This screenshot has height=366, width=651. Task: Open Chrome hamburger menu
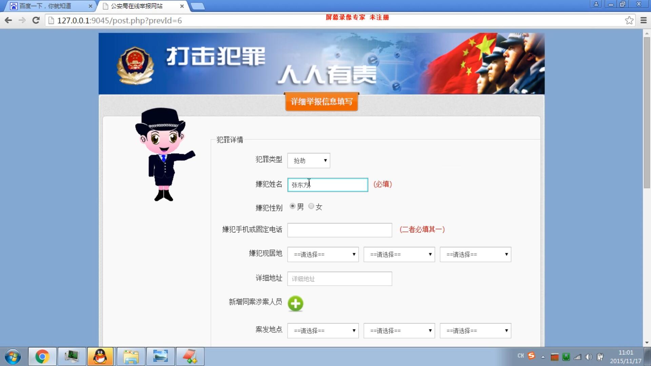pyautogui.click(x=643, y=20)
